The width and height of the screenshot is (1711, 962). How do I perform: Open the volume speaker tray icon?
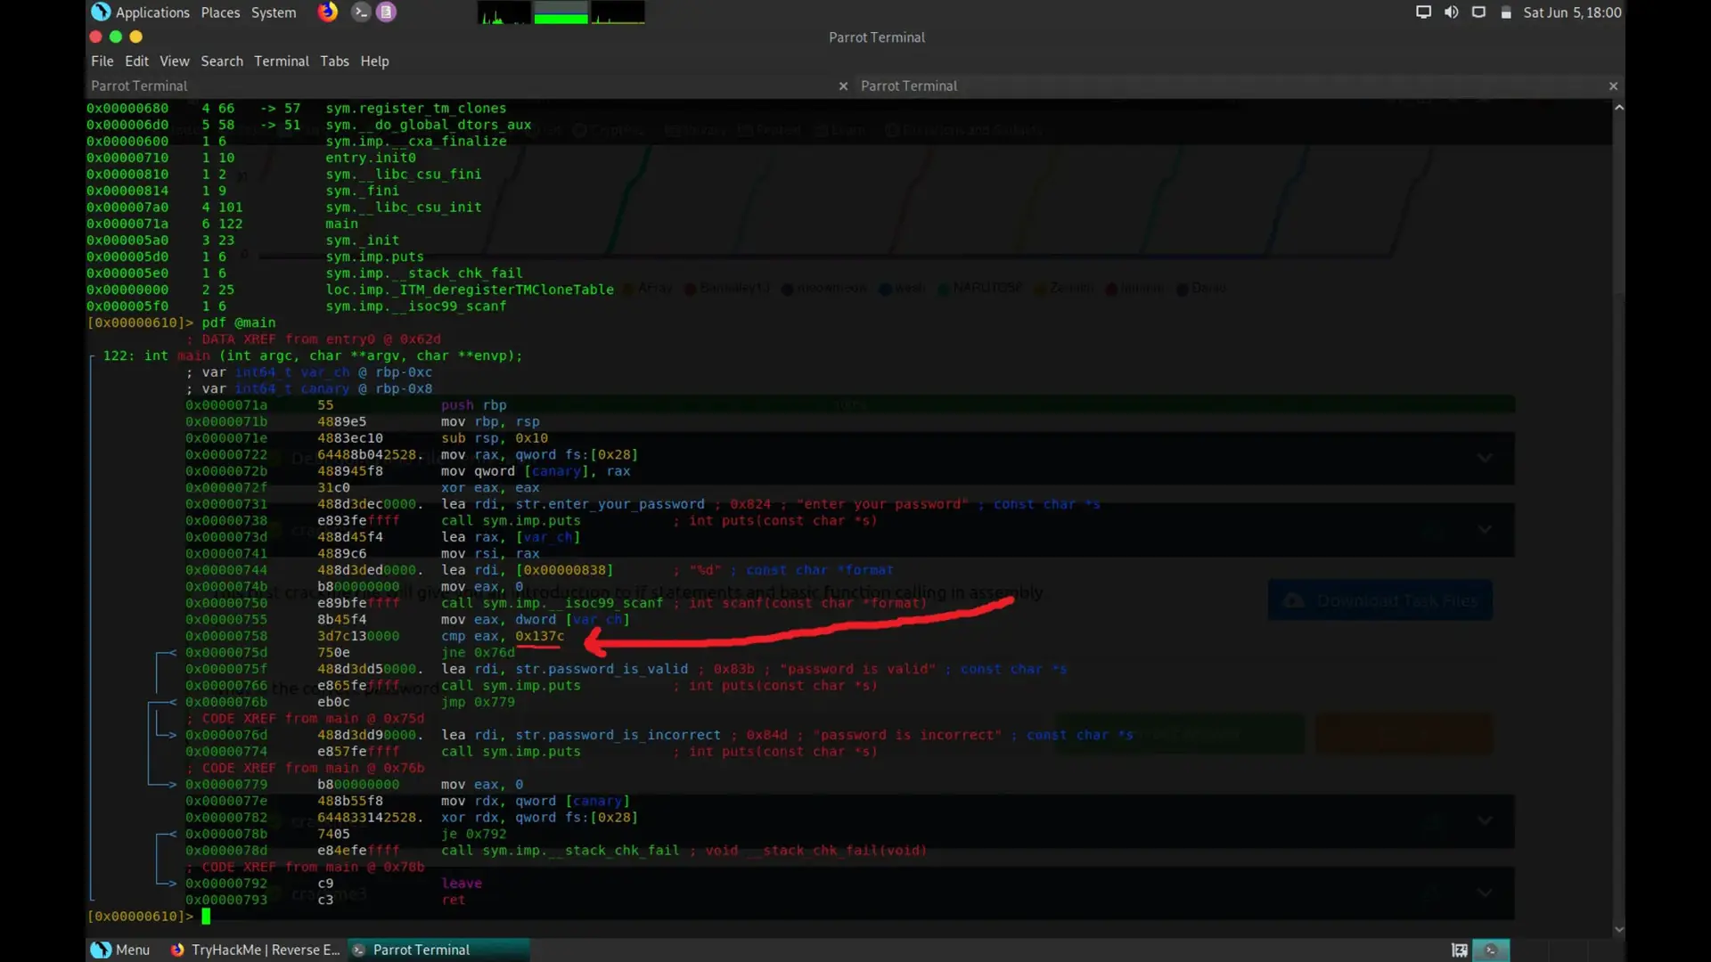tap(1452, 12)
